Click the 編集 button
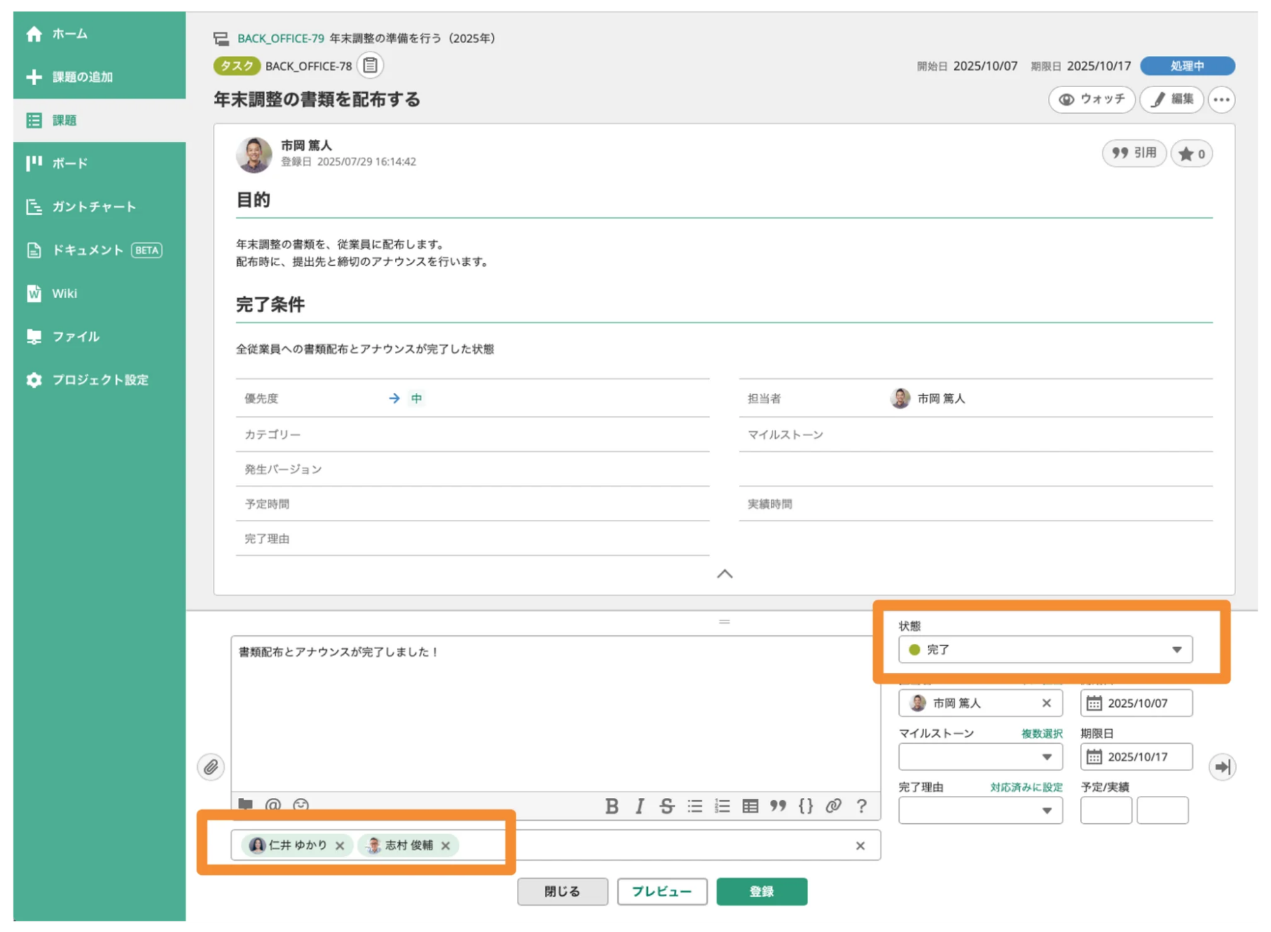The image size is (1271, 932). (x=1172, y=99)
